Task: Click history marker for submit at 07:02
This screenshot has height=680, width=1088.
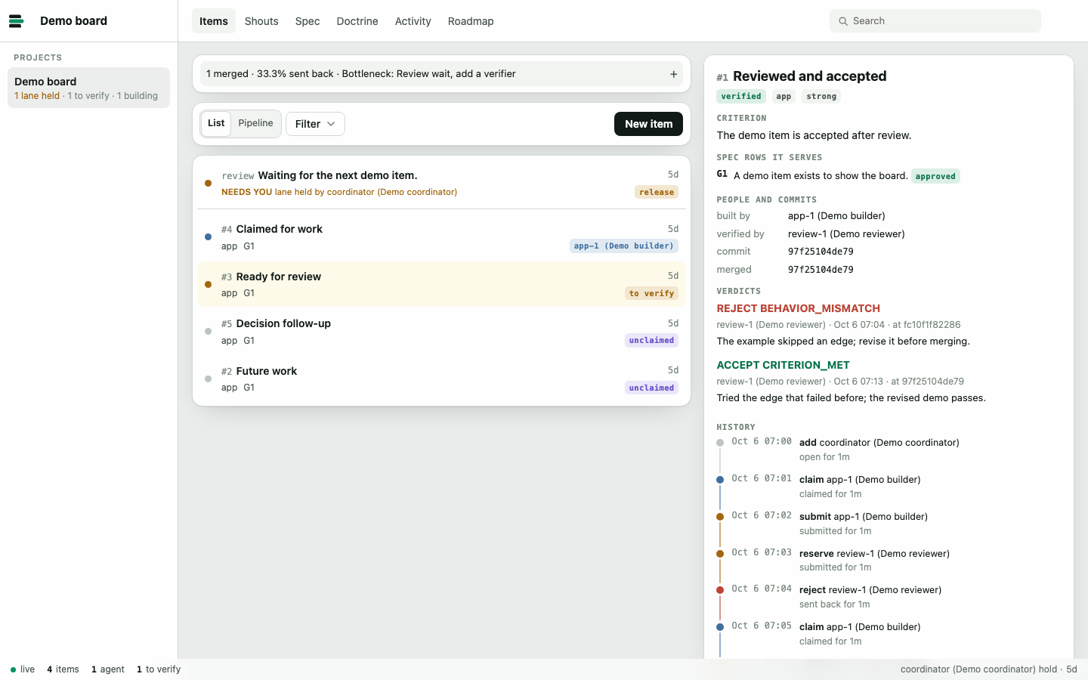Action: [720, 517]
